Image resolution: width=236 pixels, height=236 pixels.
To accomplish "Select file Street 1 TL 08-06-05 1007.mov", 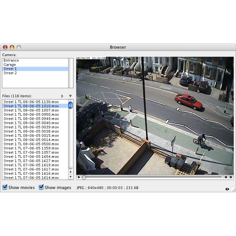I will pos(31,110).
